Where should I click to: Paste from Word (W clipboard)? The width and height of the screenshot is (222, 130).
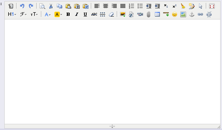point(85,6)
